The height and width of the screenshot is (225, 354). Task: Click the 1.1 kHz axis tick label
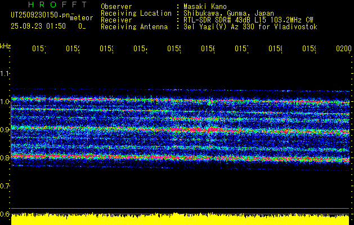[x=5, y=73]
